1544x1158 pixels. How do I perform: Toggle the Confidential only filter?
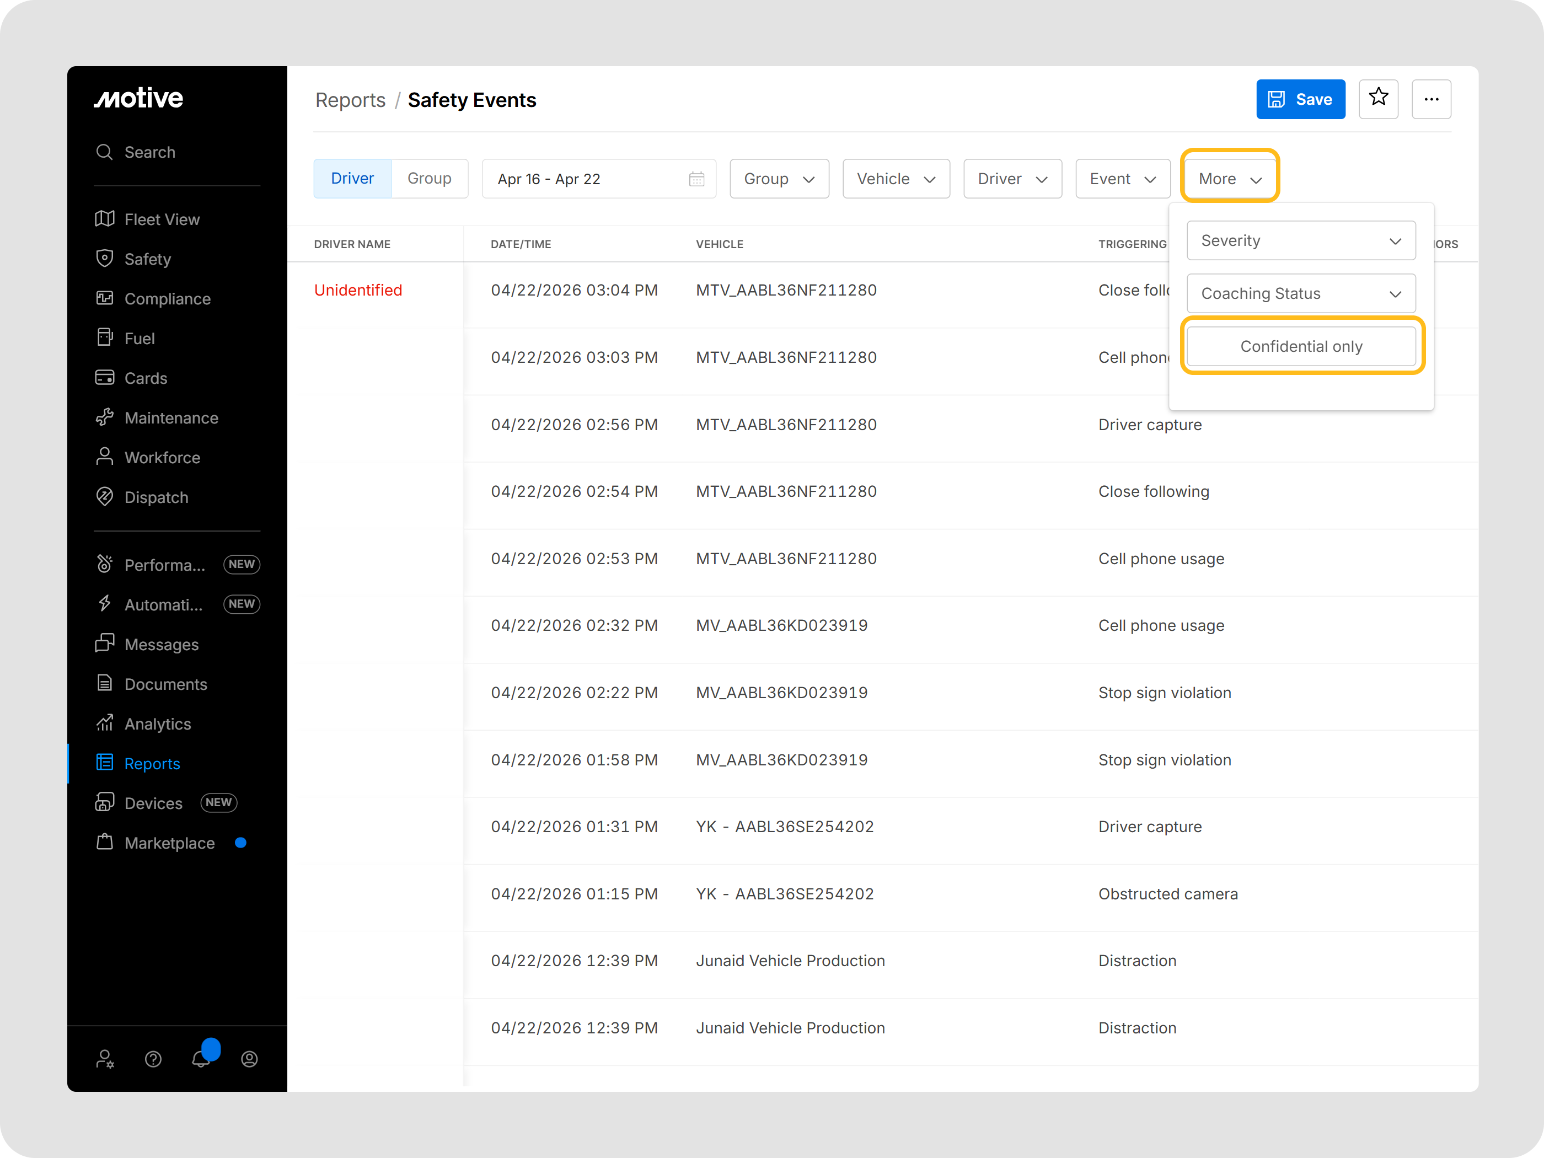tap(1300, 346)
